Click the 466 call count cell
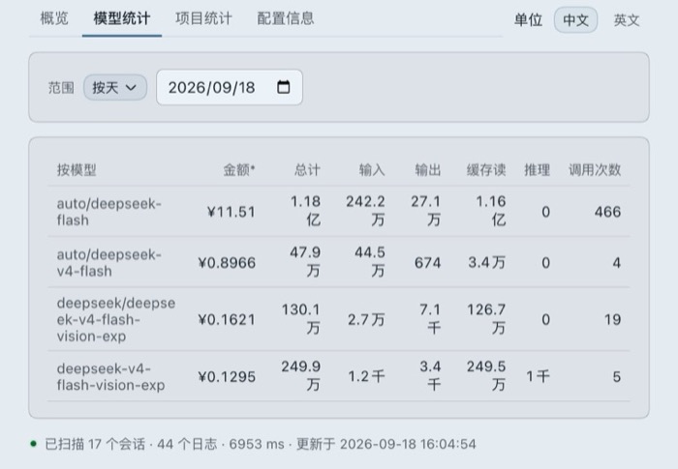 607,212
